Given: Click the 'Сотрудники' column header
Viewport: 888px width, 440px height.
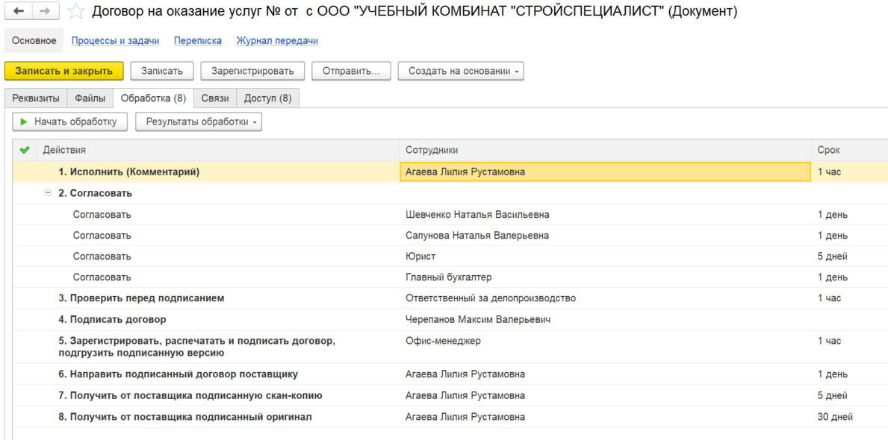Looking at the screenshot, I should [x=606, y=150].
